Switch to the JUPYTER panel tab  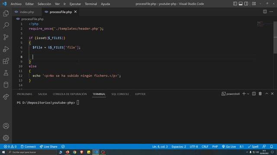click(140, 94)
